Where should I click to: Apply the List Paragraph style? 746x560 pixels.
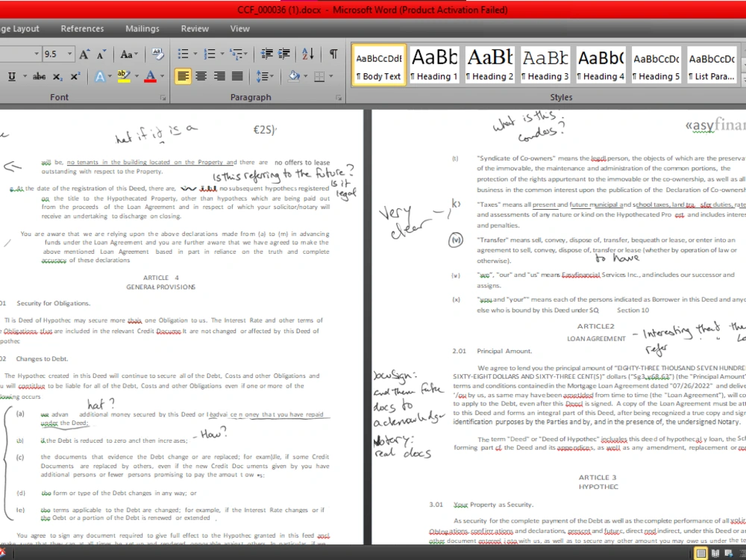712,65
